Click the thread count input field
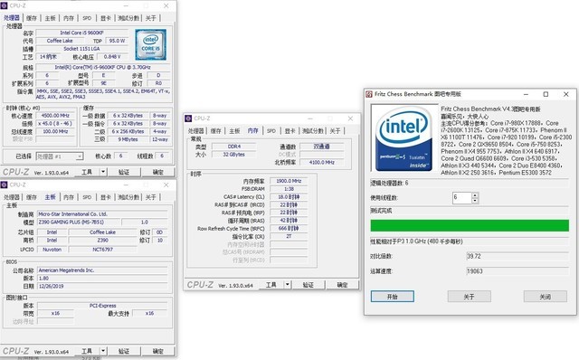 462,197
